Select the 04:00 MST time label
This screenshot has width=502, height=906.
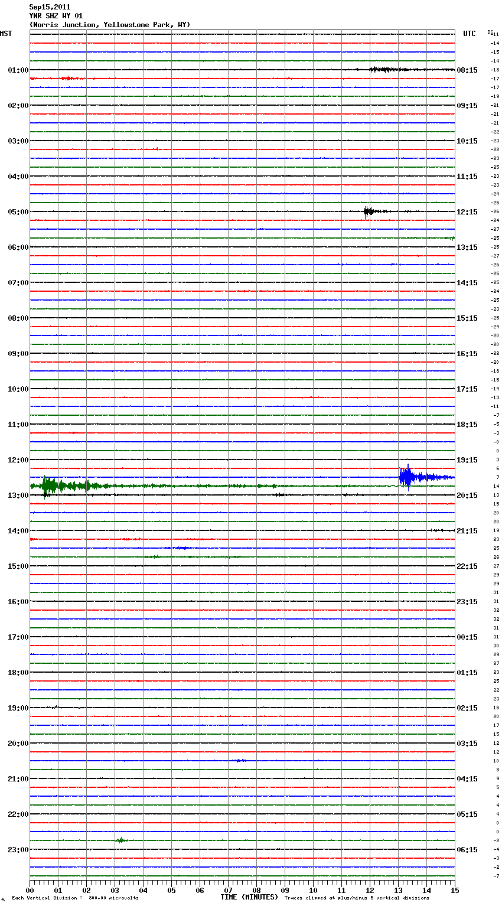(18, 177)
